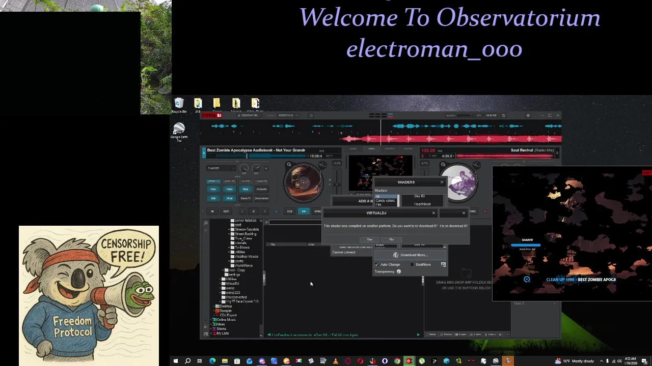Trigger the Instrumental pad on deck A
The image size is (652, 366).
tap(261, 198)
